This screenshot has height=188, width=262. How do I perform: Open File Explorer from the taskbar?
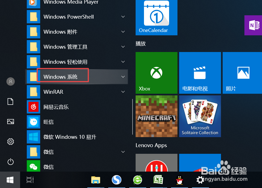(96, 180)
